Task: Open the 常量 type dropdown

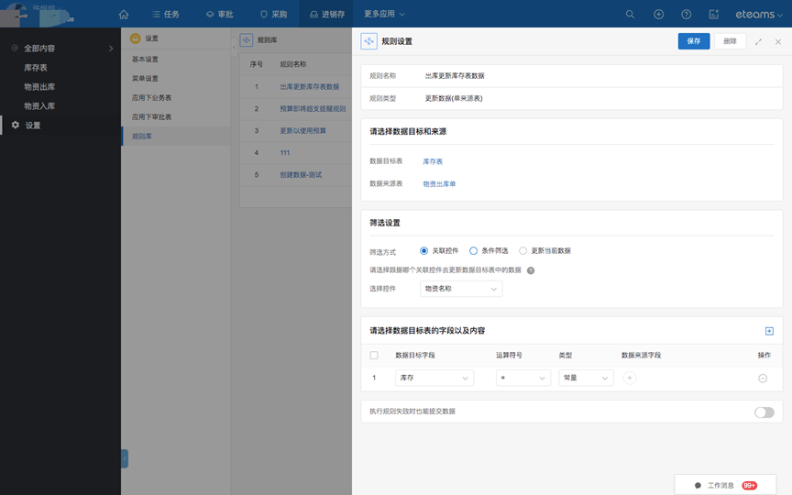Action: click(x=585, y=378)
